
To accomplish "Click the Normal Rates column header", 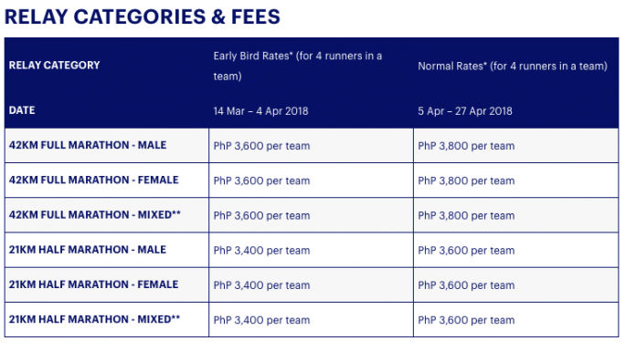I will (513, 66).
